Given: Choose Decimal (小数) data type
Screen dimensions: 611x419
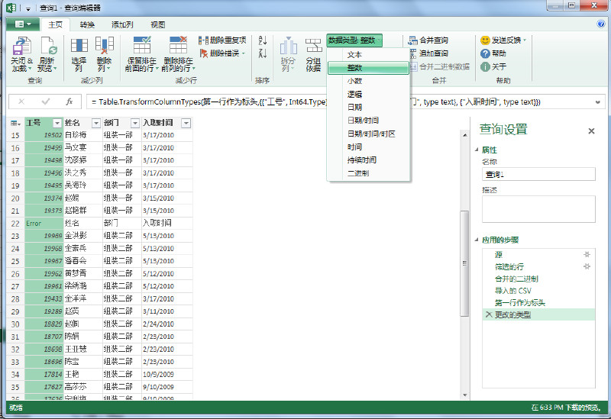Looking at the screenshot, I should pos(368,81).
